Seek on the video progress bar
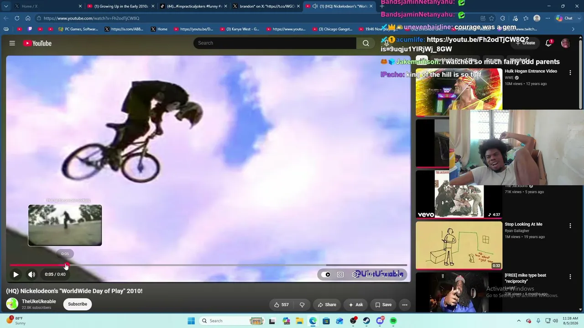 point(208,265)
